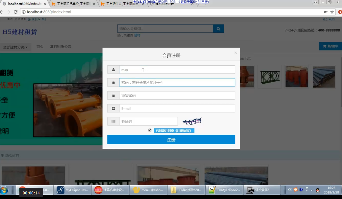Viewport: 342px width, 199px height.
Task: Open saved password key icon
Action: tap(326, 12)
